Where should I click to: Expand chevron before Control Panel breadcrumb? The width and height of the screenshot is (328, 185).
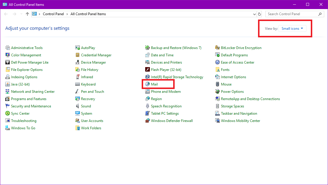(x=39, y=14)
